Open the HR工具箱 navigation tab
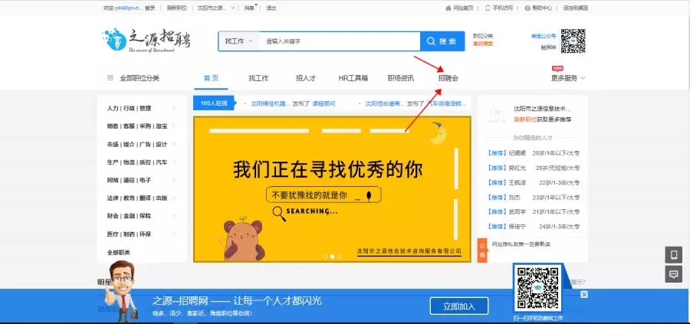This screenshot has height=324, width=690. pyautogui.click(x=353, y=78)
